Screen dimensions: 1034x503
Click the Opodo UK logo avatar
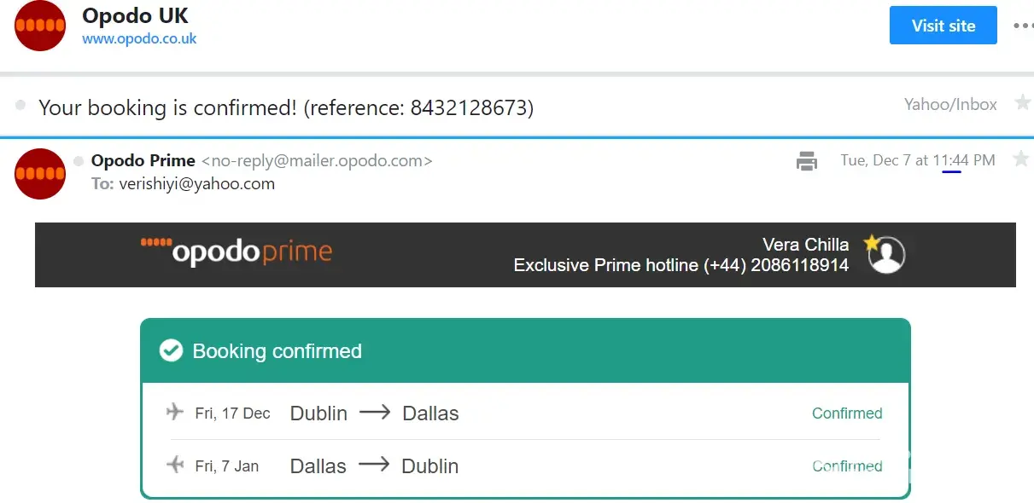pos(40,26)
